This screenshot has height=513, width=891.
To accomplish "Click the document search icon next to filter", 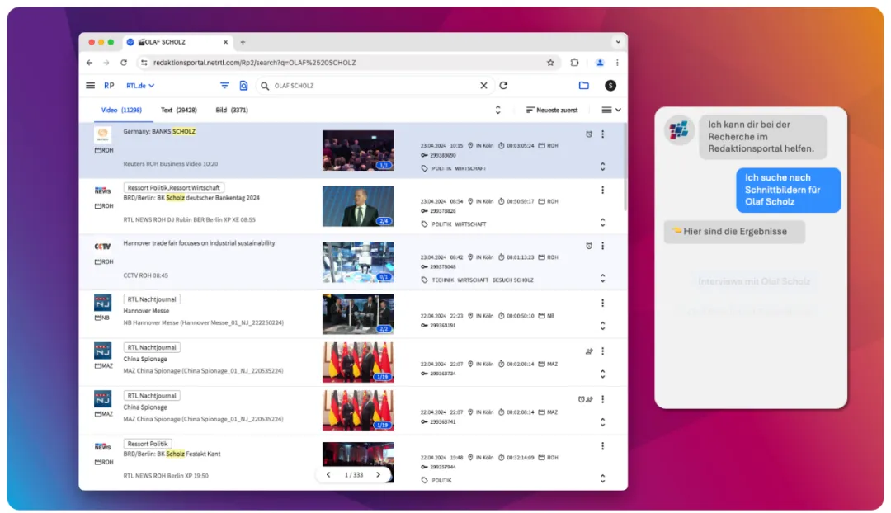I will pyautogui.click(x=243, y=86).
